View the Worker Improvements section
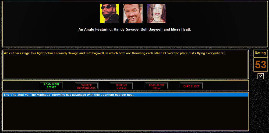 point(86,86)
